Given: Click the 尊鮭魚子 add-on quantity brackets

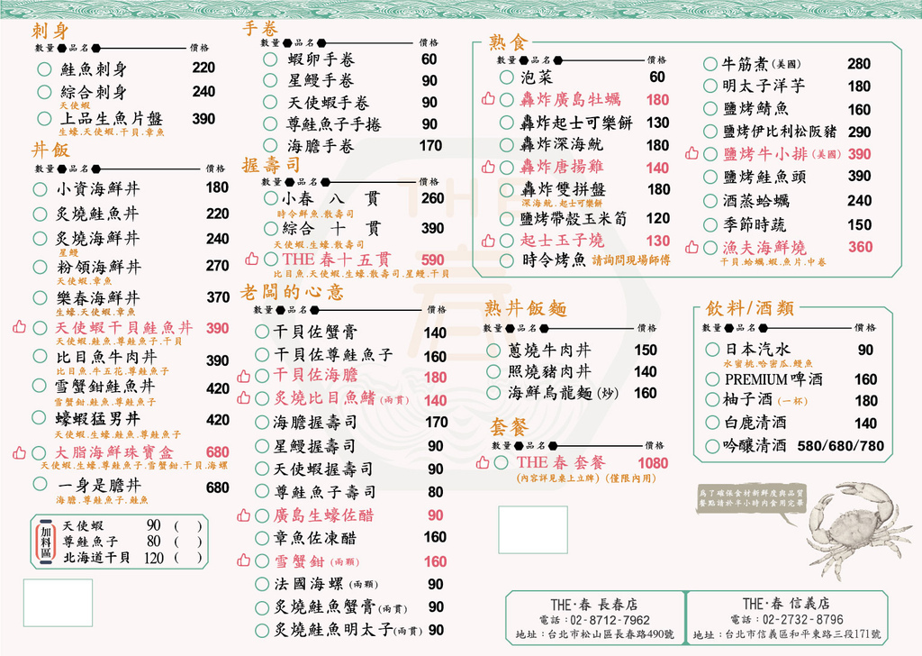Looking at the screenshot, I should click(188, 542).
